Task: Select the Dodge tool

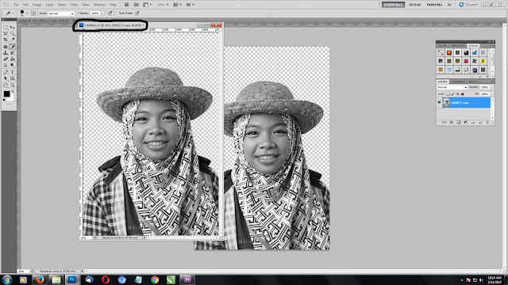Action: click(13, 65)
